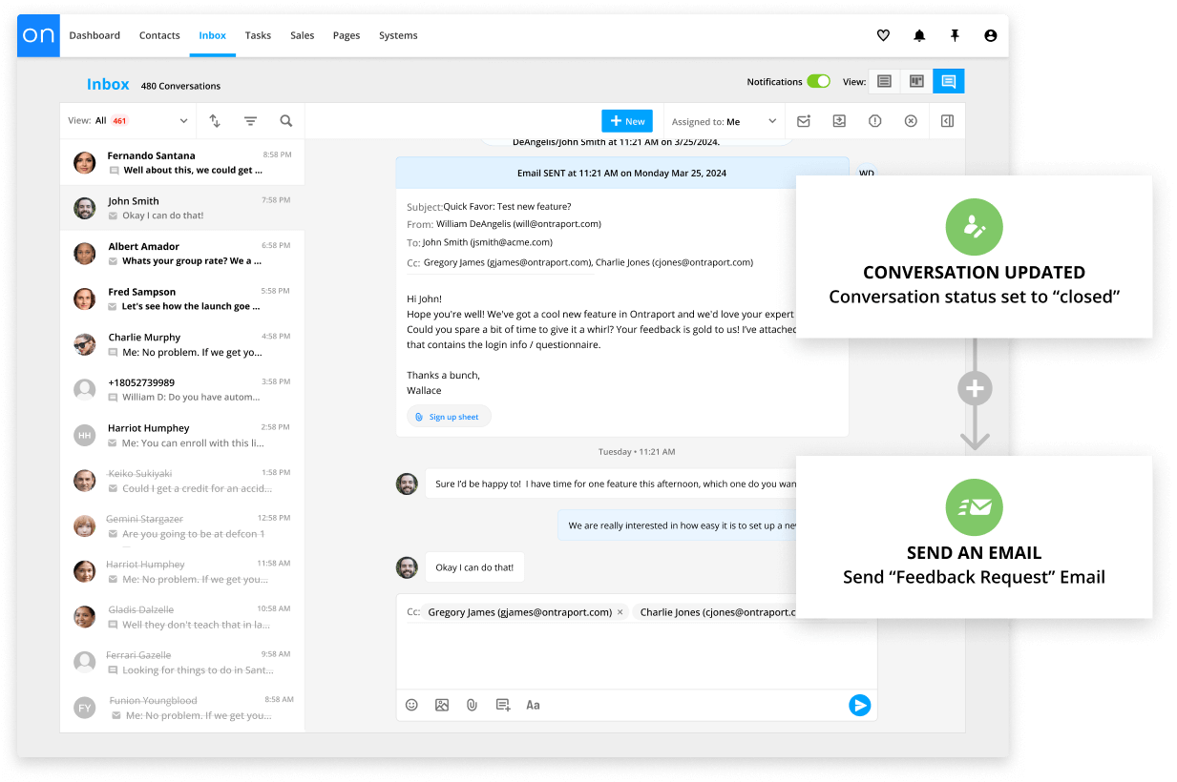This screenshot has width=1177, height=782.
Task: Remove Gregory James from the Cc field
Action: pos(621,611)
